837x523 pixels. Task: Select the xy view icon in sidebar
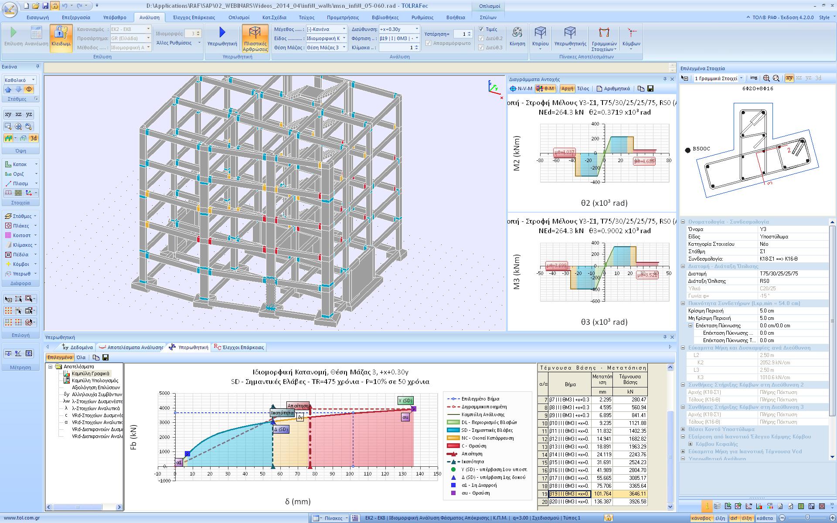coord(8,114)
